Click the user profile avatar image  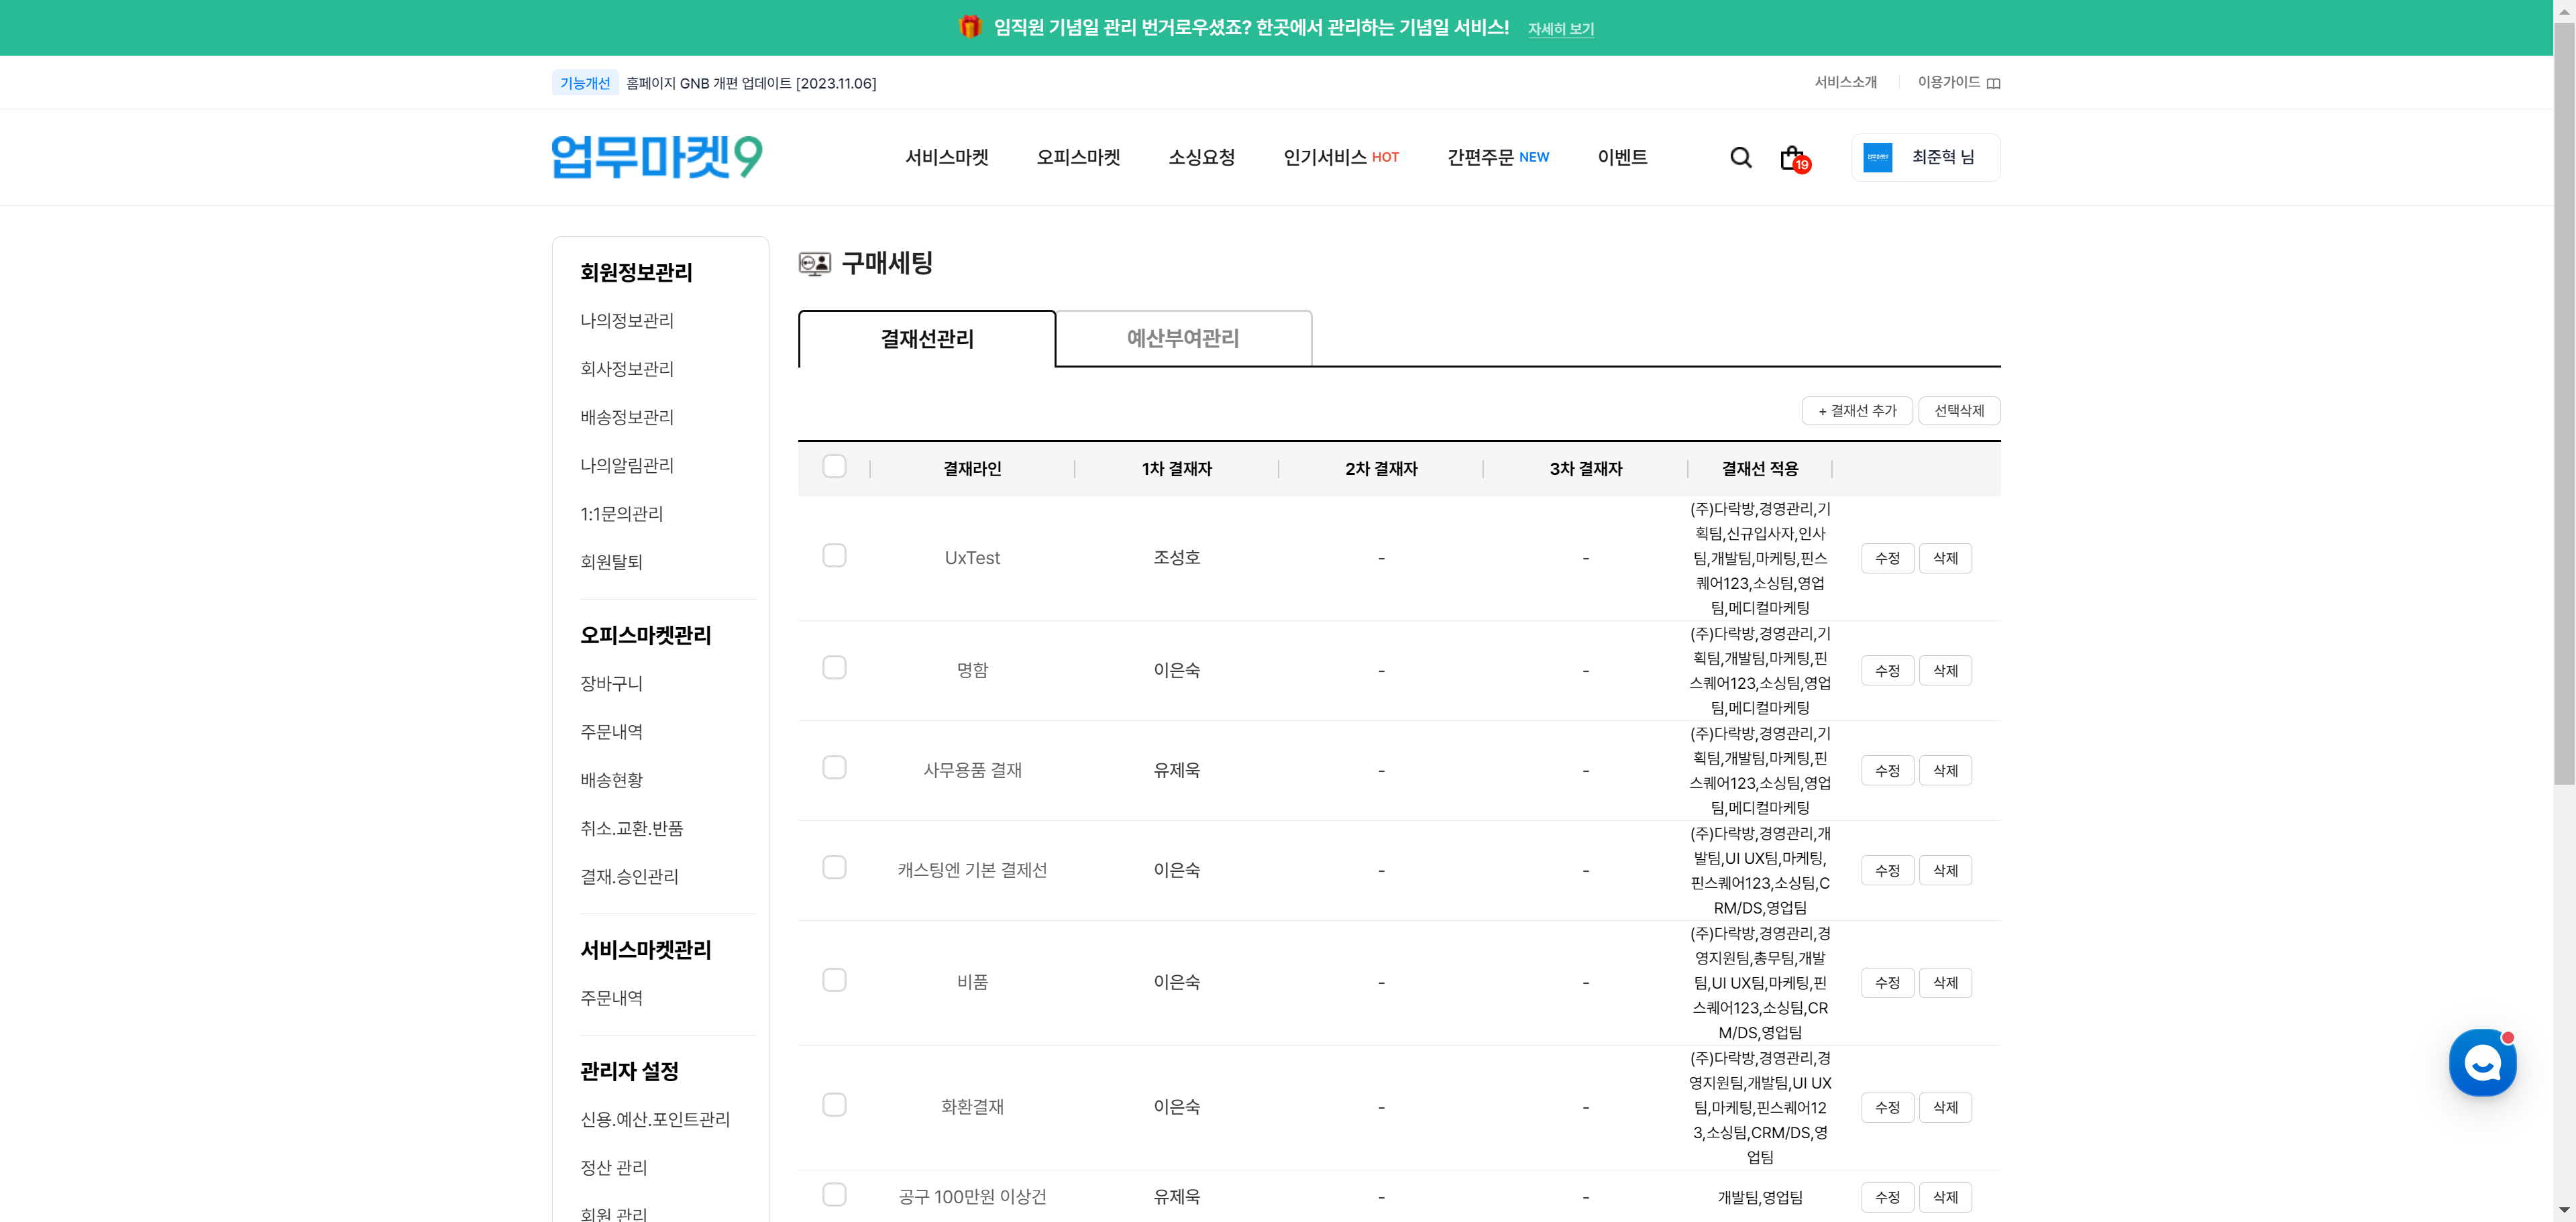[1877, 157]
